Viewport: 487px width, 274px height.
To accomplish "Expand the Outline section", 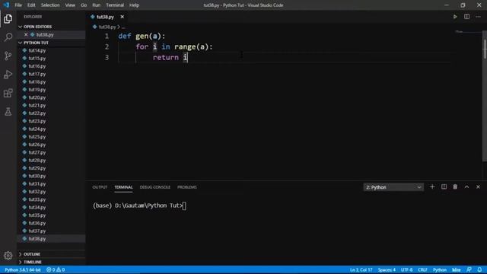I will coord(32,254).
